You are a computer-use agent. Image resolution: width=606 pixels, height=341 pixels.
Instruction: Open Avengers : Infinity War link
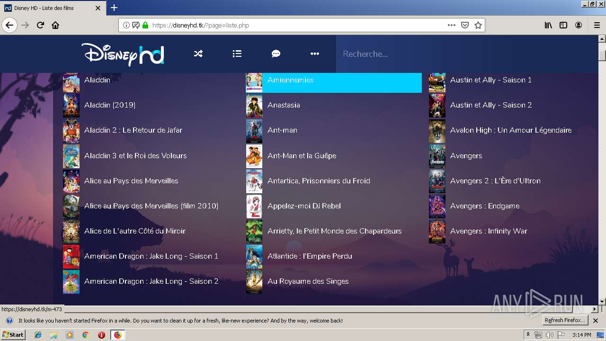(489, 231)
